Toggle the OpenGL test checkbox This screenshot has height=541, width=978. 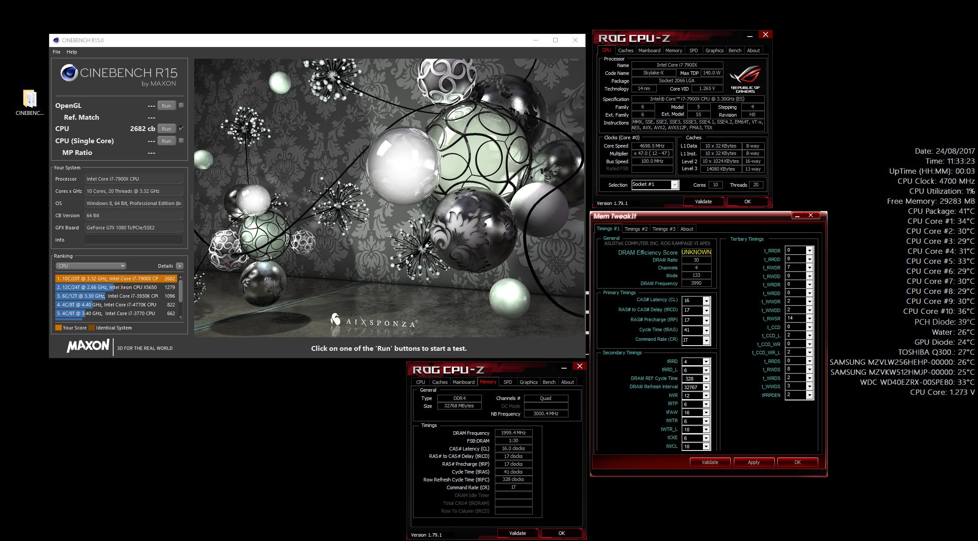tap(181, 105)
